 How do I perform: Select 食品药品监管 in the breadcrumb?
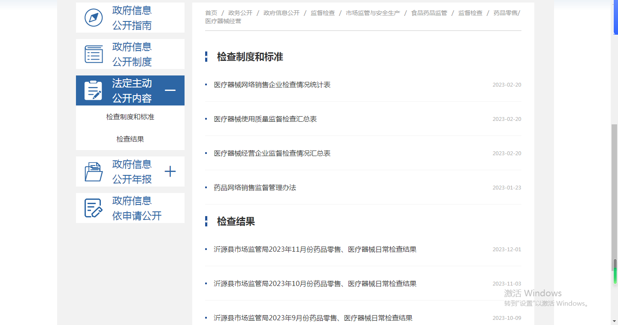[429, 13]
